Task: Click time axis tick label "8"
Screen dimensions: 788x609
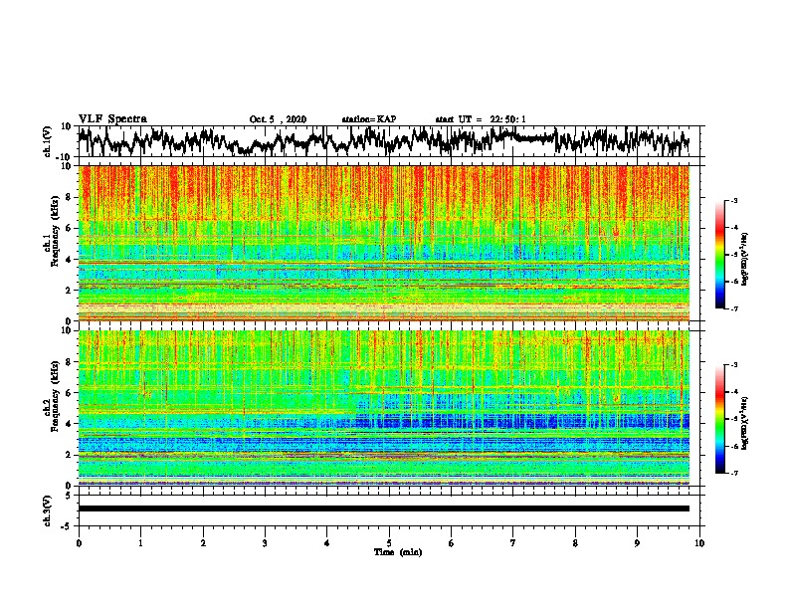Action: click(575, 543)
